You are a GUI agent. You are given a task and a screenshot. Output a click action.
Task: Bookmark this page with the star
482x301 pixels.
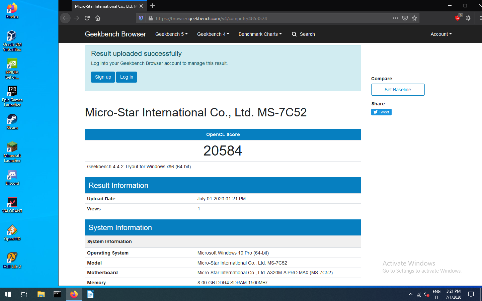pyautogui.click(x=414, y=18)
